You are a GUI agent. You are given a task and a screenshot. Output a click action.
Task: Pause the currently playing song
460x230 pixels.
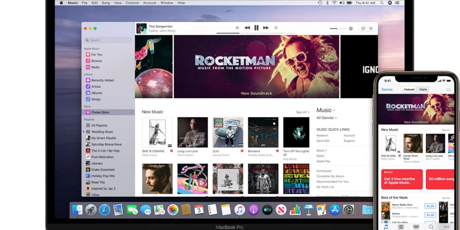click(x=256, y=28)
